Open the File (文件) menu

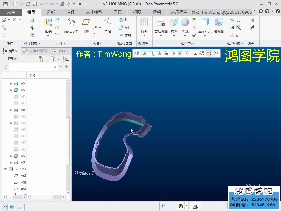(11, 12)
